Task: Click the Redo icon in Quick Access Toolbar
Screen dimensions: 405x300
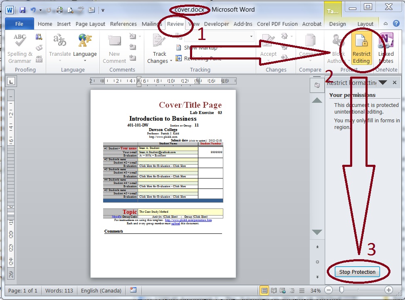Action: click(x=49, y=10)
